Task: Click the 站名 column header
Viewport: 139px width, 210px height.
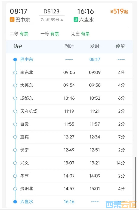Action: click(x=18, y=46)
